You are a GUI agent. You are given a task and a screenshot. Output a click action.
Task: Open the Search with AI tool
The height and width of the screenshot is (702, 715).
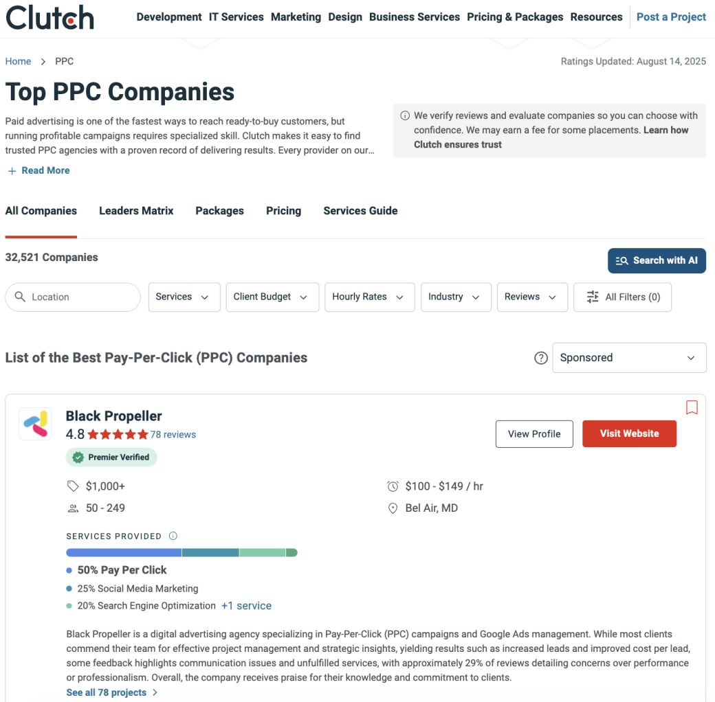(657, 260)
